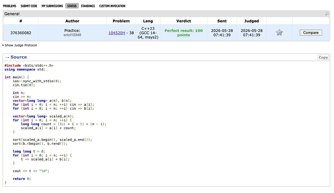Open problem link 104520H

coord(117,33)
